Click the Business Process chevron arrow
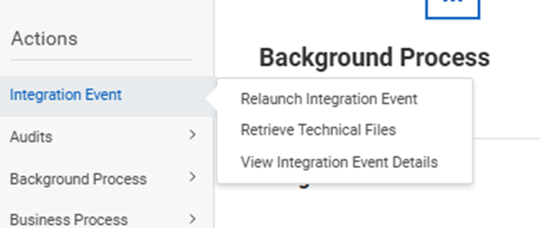The image size is (540, 228). click(192, 219)
